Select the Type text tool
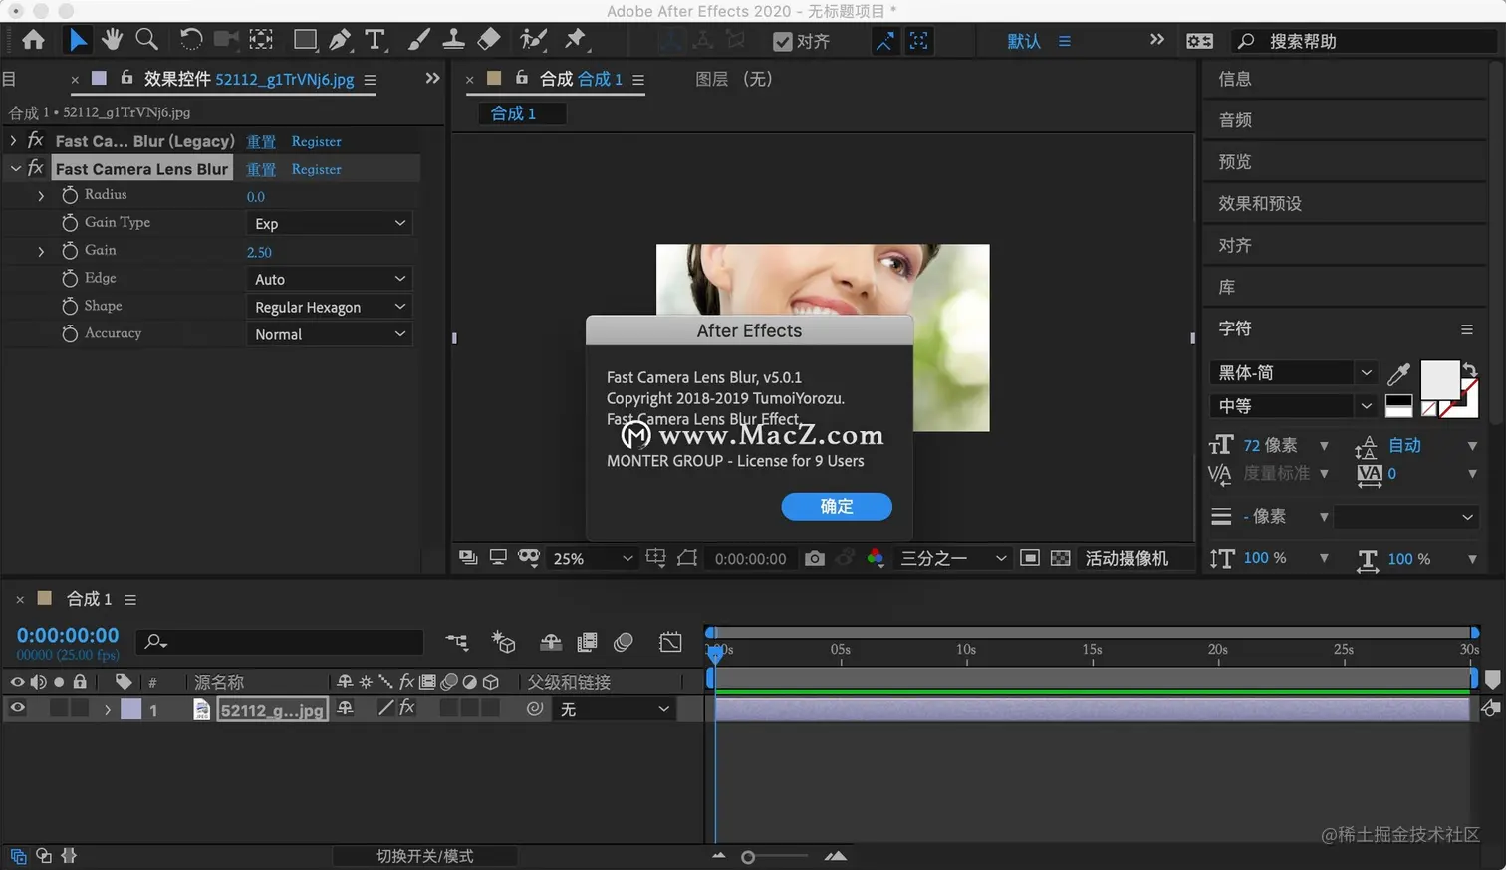1506x870 pixels. [375, 40]
